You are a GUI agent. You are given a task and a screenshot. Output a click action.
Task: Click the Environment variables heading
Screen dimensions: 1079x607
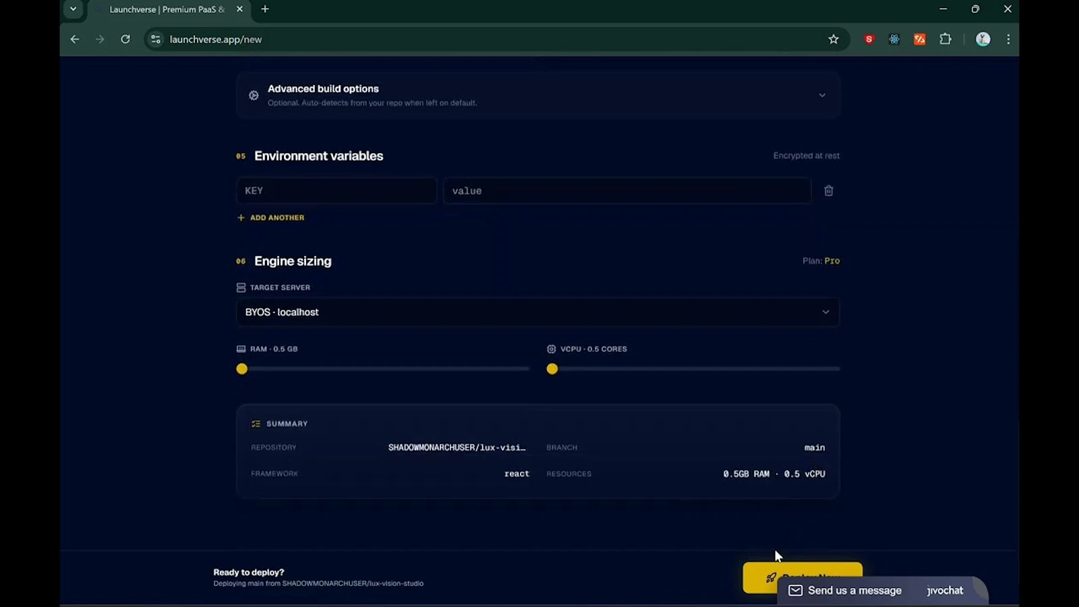coord(319,156)
